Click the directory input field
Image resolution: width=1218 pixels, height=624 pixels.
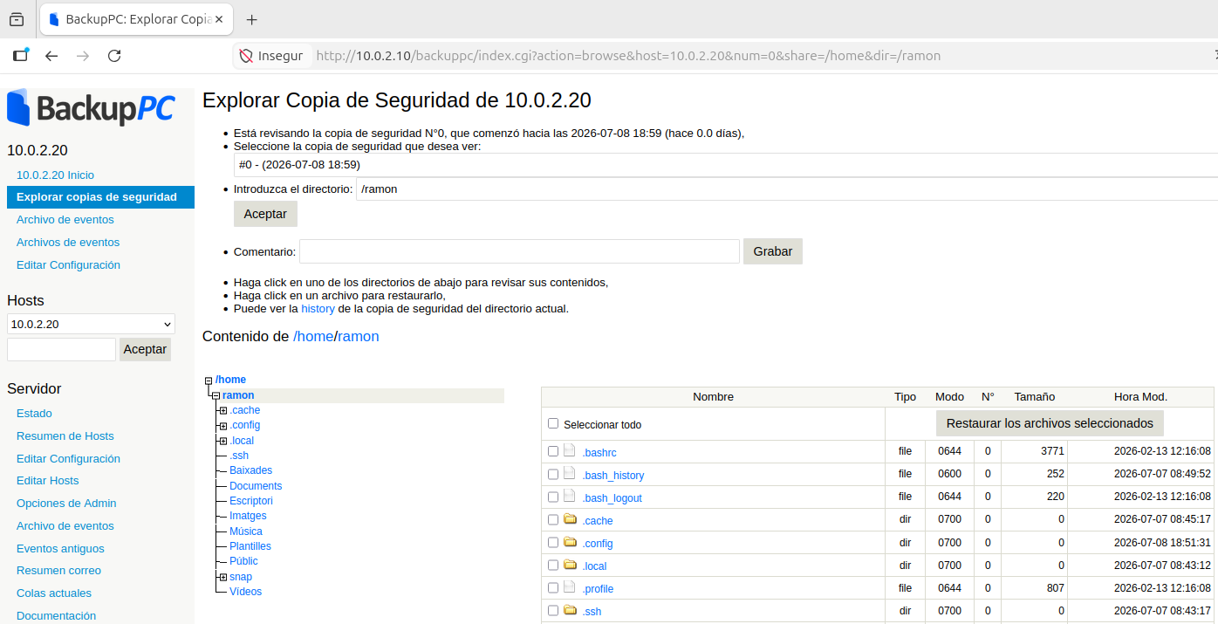click(x=787, y=189)
